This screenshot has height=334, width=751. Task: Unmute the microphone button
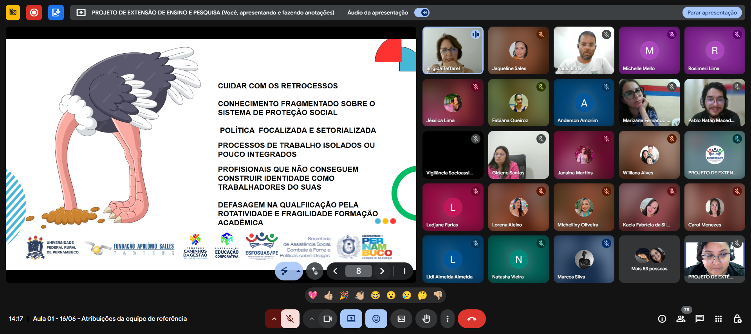coord(290,319)
